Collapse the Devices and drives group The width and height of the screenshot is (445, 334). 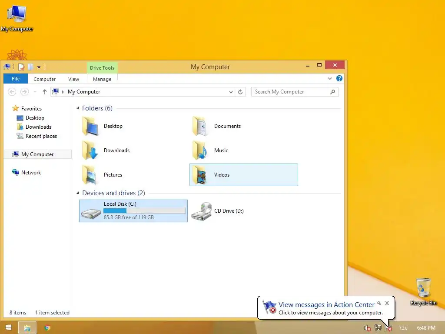pos(78,193)
